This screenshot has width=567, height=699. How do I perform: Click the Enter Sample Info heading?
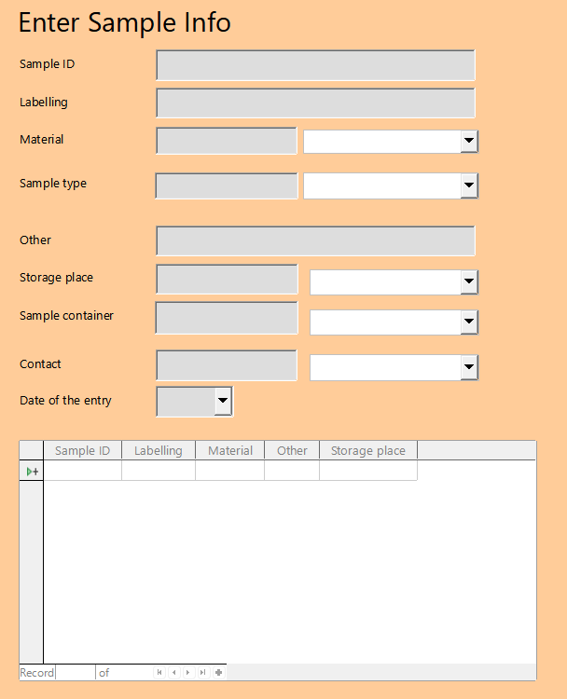(x=124, y=22)
